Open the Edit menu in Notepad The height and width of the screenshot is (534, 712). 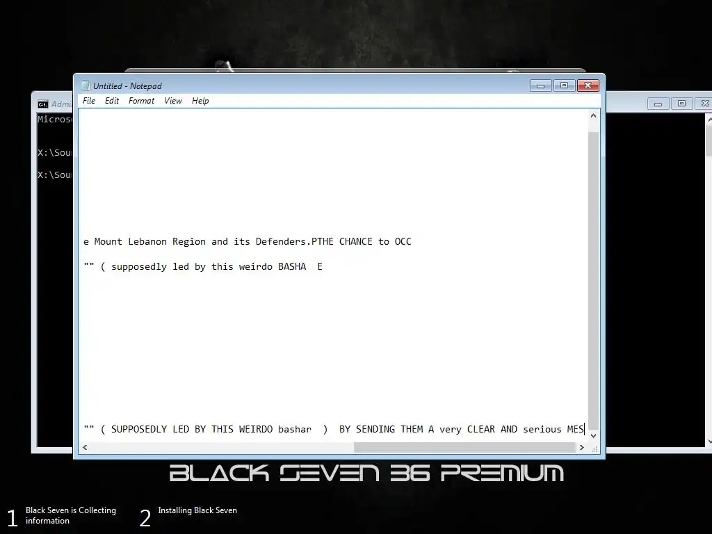coord(112,101)
